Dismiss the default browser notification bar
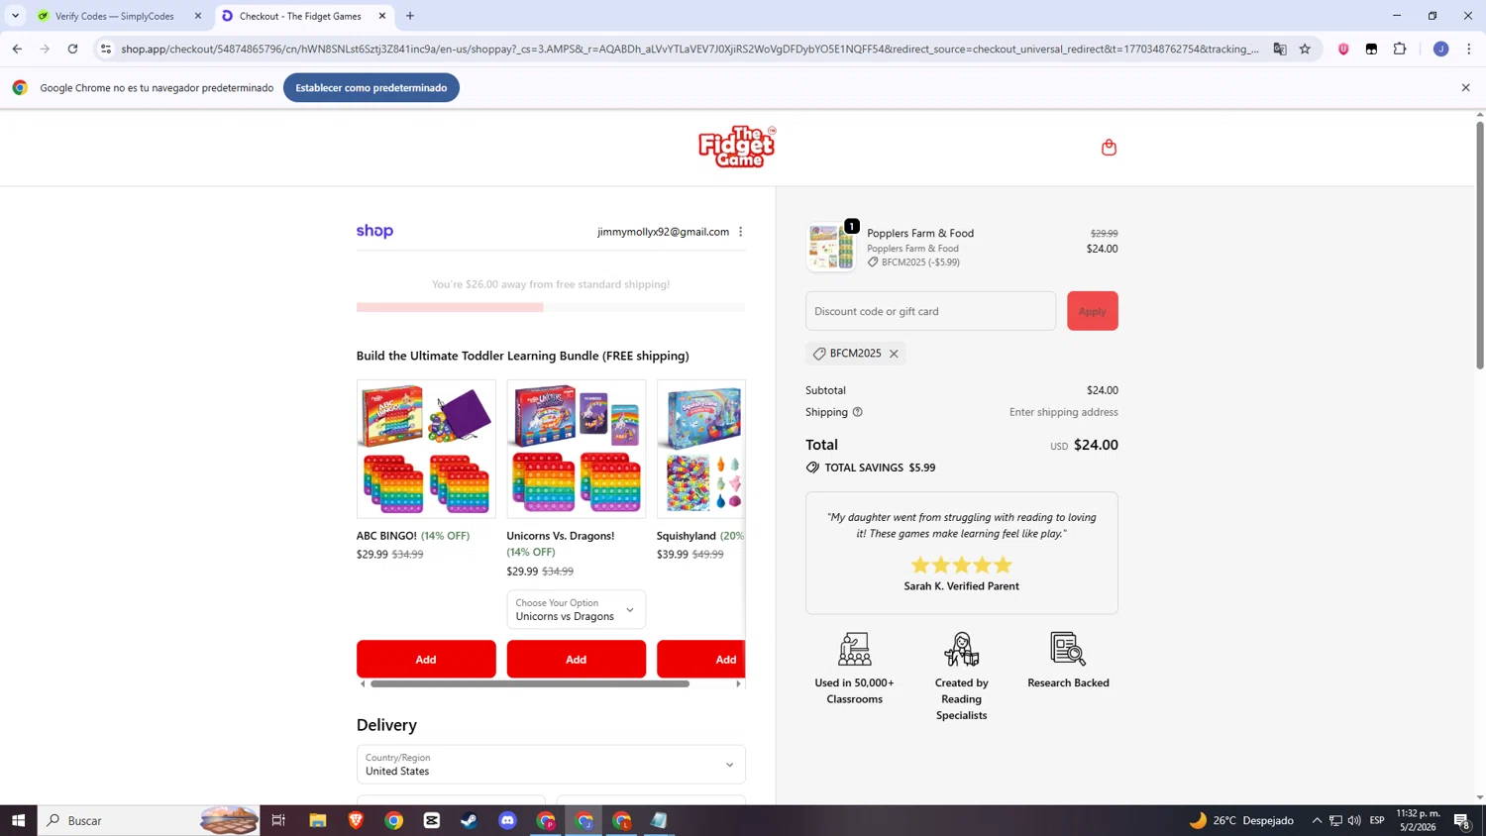 pos(1465,88)
